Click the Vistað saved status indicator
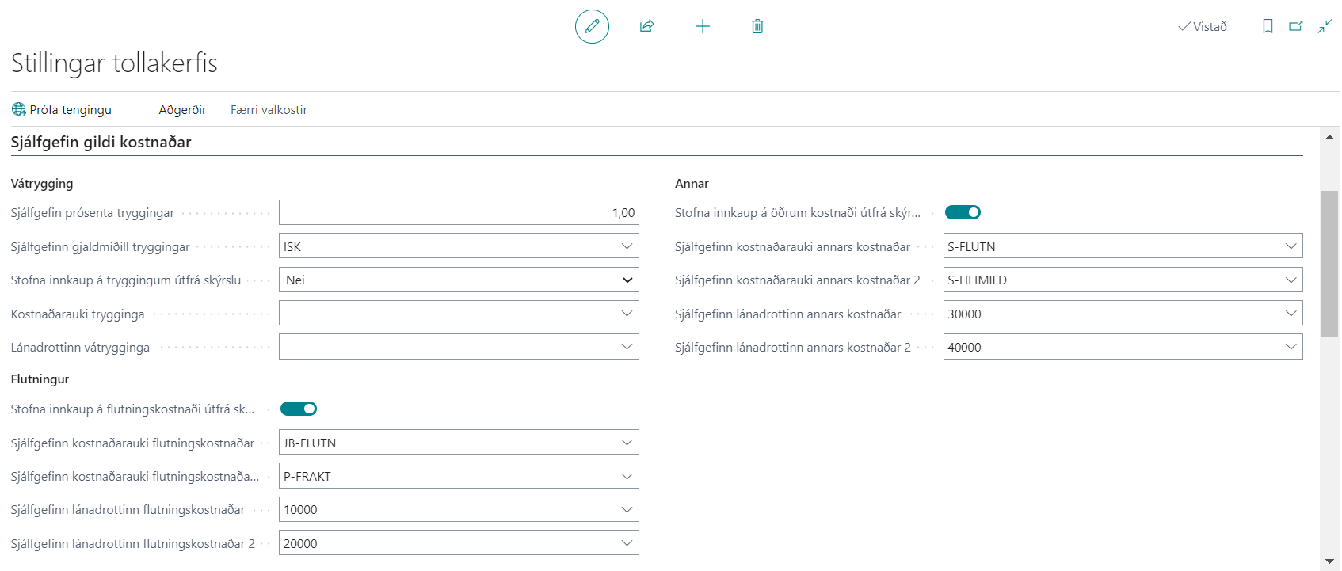The height and width of the screenshot is (571, 1342). tap(1203, 26)
